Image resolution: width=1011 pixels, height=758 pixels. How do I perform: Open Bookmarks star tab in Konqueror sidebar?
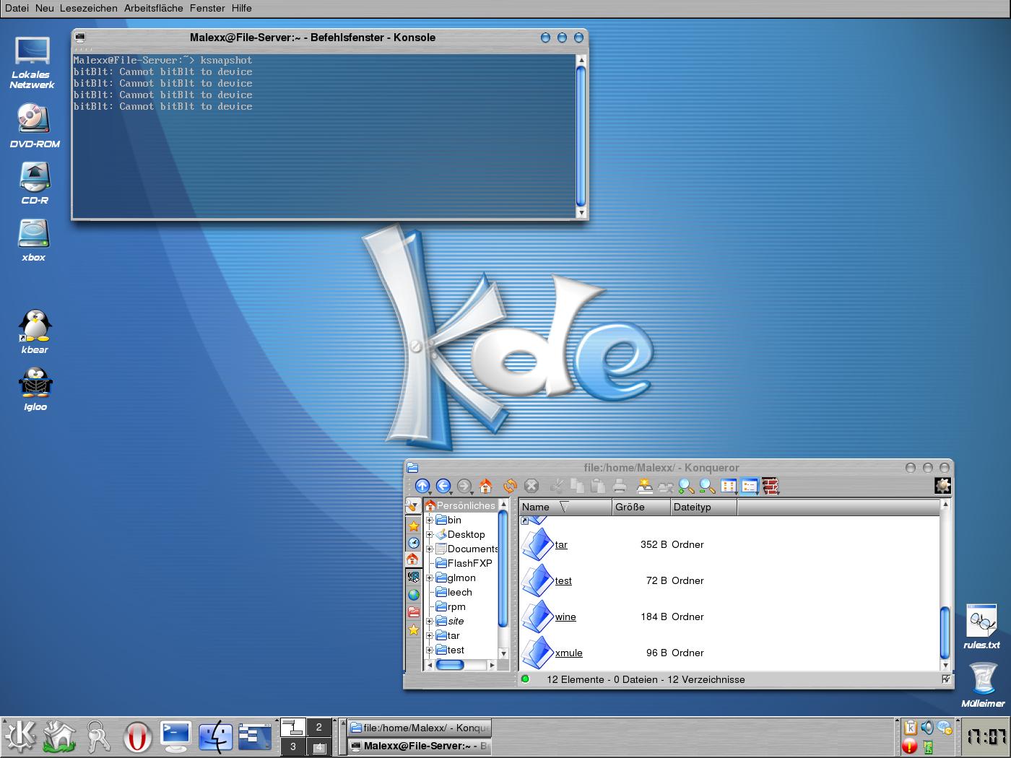coord(413,526)
